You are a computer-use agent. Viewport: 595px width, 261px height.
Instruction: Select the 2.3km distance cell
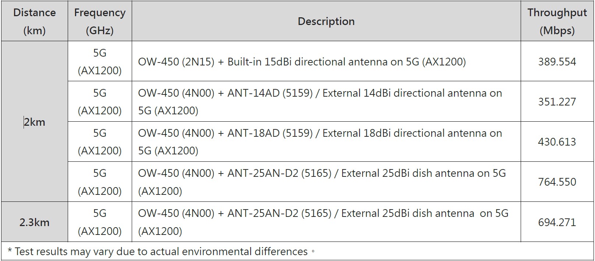(35, 222)
